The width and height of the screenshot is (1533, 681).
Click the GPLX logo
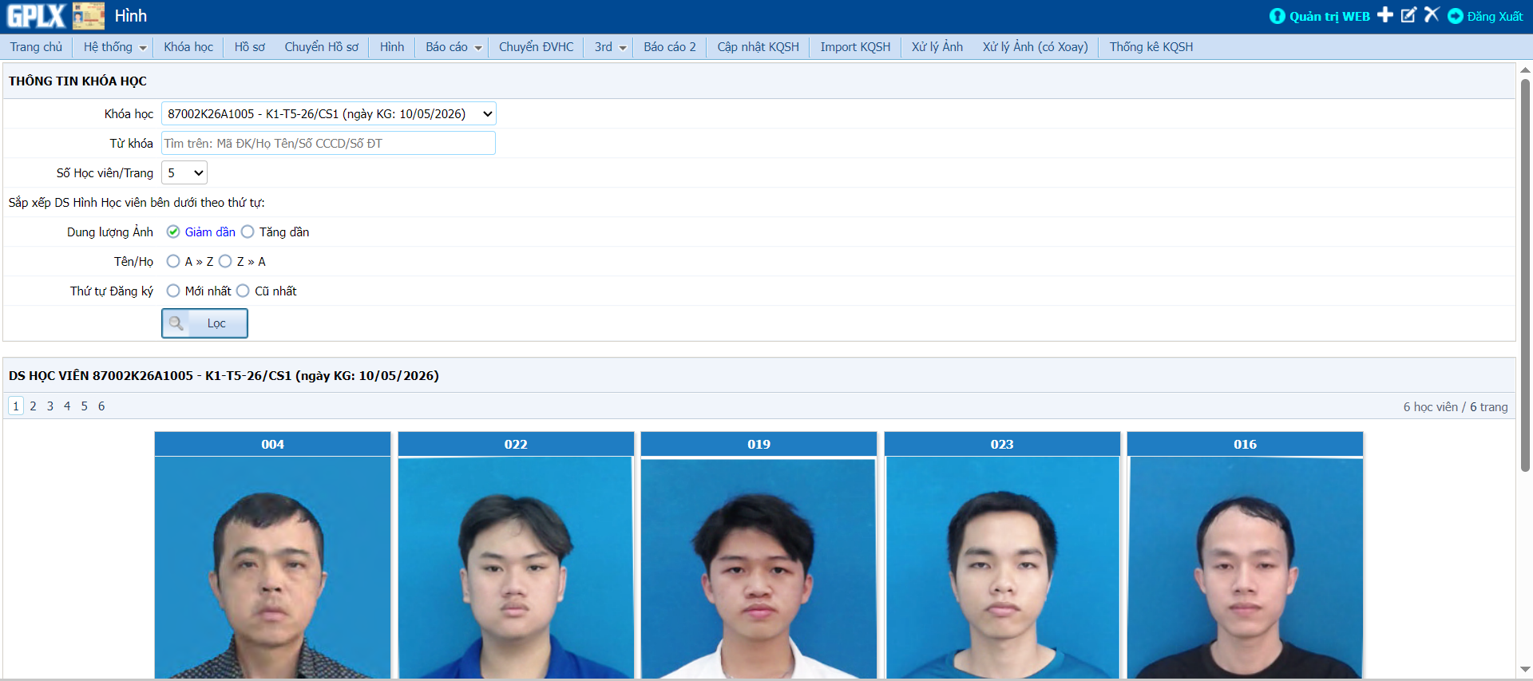pyautogui.click(x=36, y=16)
